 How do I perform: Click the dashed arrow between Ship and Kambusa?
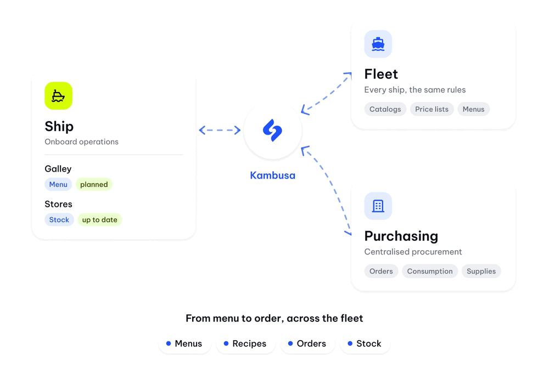[220, 130]
